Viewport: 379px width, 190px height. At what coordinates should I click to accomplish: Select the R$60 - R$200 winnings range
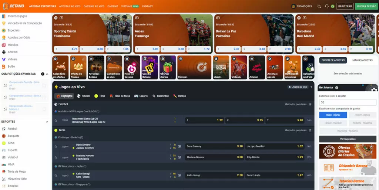coord(333,115)
